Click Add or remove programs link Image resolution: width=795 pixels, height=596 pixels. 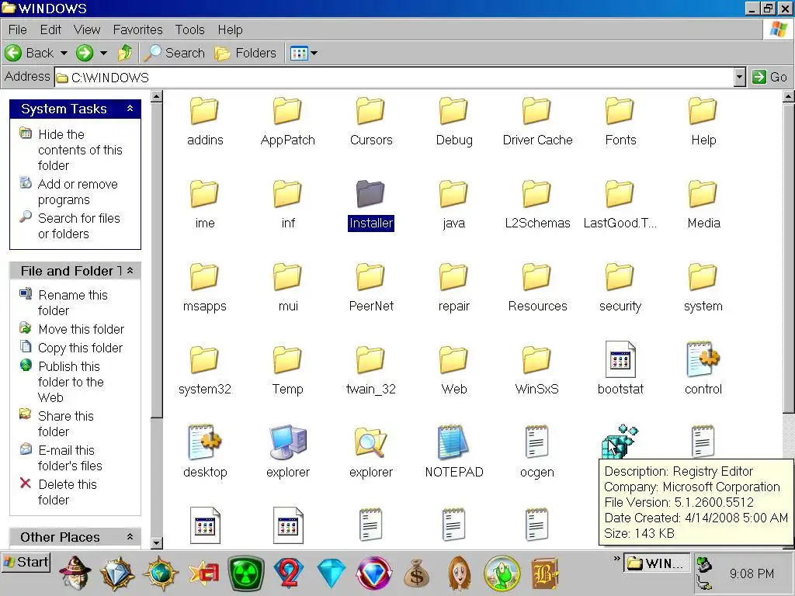[x=78, y=192]
